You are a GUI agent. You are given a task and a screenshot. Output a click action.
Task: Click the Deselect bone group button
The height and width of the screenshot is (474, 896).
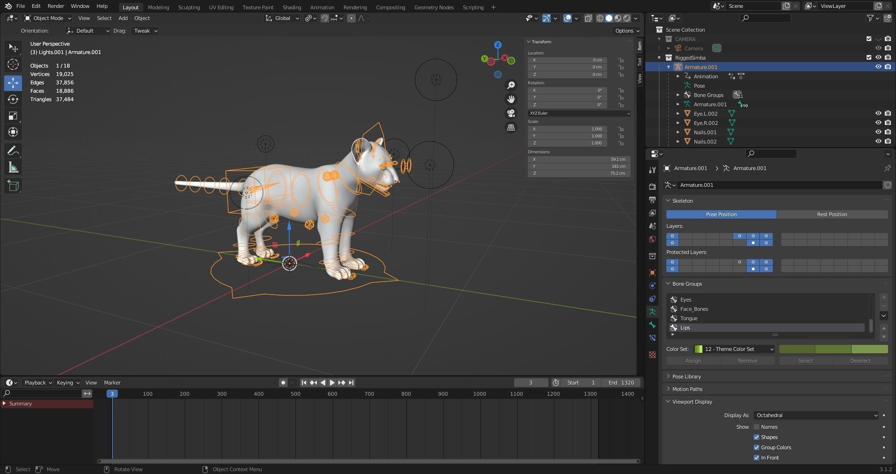click(x=861, y=361)
